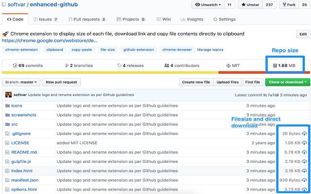Expand the Branch: master selector
311x194 pixels.
pos(21,82)
